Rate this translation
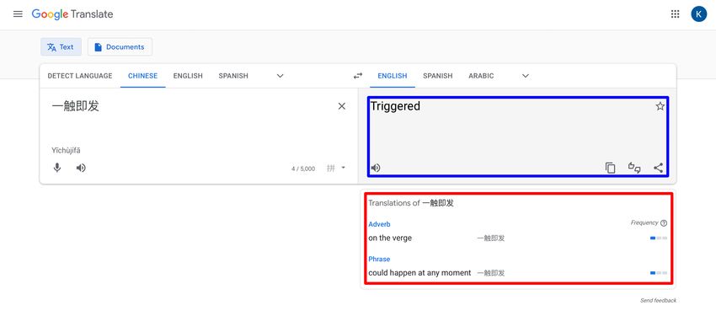Viewport: 716px width, 316px height. [634, 168]
